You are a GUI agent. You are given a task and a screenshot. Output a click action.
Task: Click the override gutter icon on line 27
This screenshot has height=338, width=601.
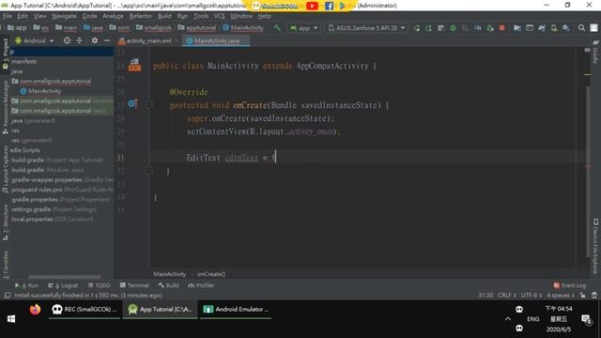[x=132, y=104]
